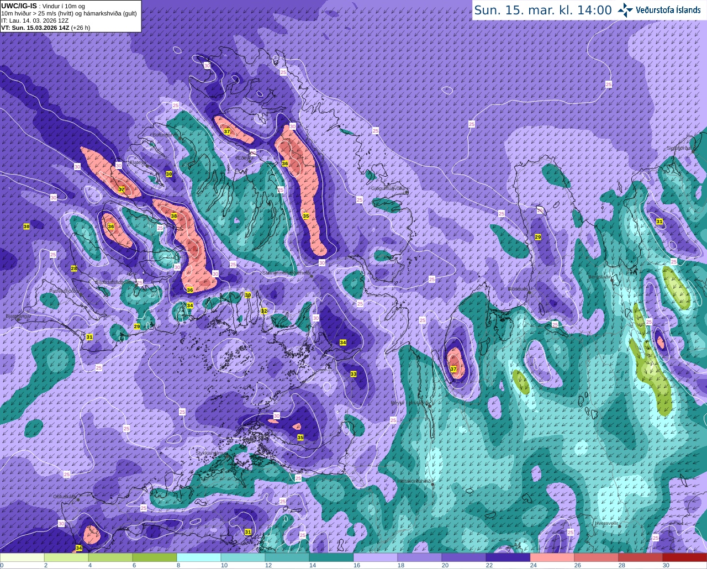
Task: Click the legend scale tick label '20'
Action: coord(445,565)
